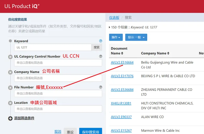
Task: Click the Company Name filter field
Action: [x=58, y=78]
